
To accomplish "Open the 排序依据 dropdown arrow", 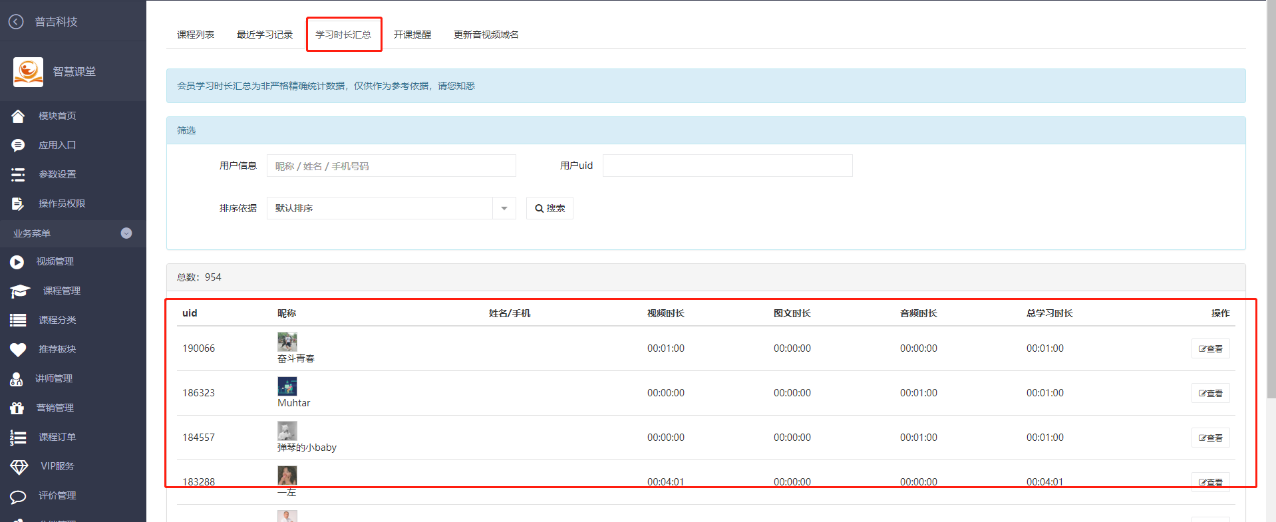I will coord(504,209).
